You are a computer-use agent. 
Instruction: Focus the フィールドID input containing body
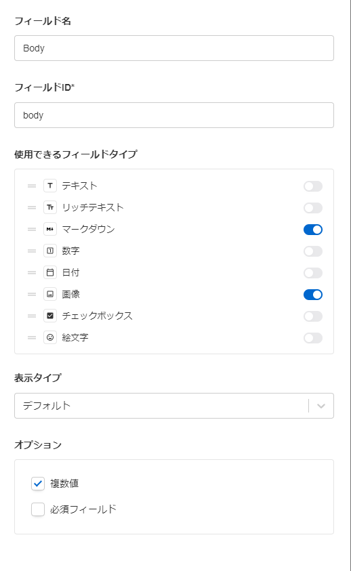(x=174, y=115)
